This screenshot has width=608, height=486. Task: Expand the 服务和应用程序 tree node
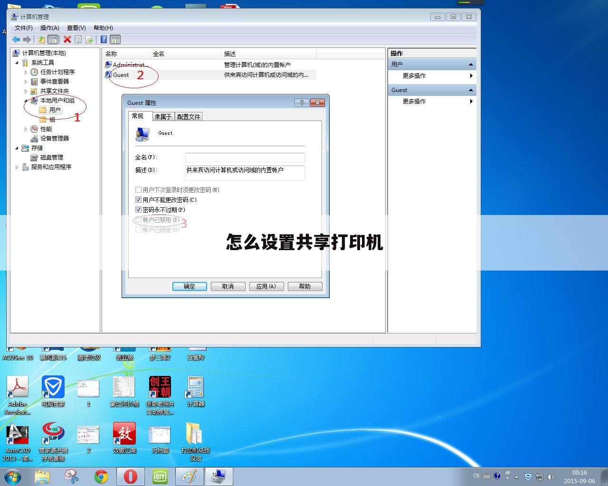[x=17, y=167]
